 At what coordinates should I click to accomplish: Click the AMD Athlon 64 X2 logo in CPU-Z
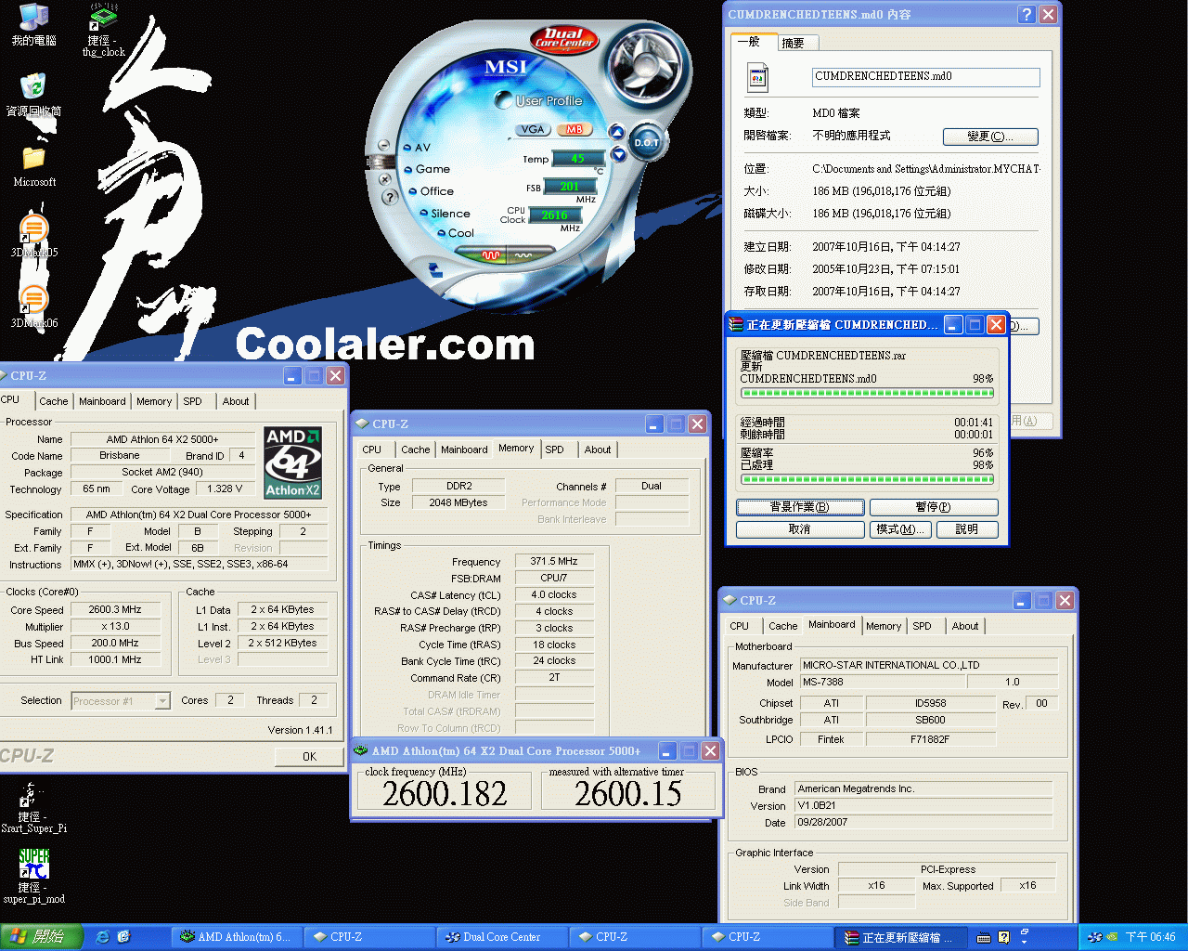pos(292,462)
